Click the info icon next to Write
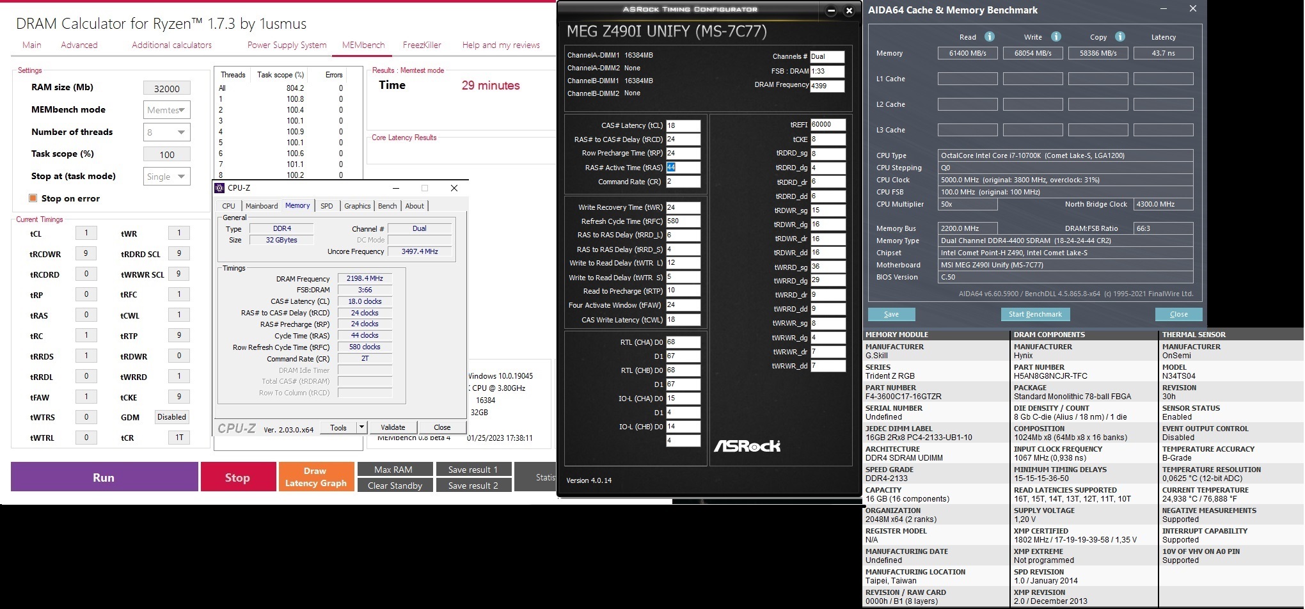Viewport: 1305px width, 609px height. [x=1056, y=36]
